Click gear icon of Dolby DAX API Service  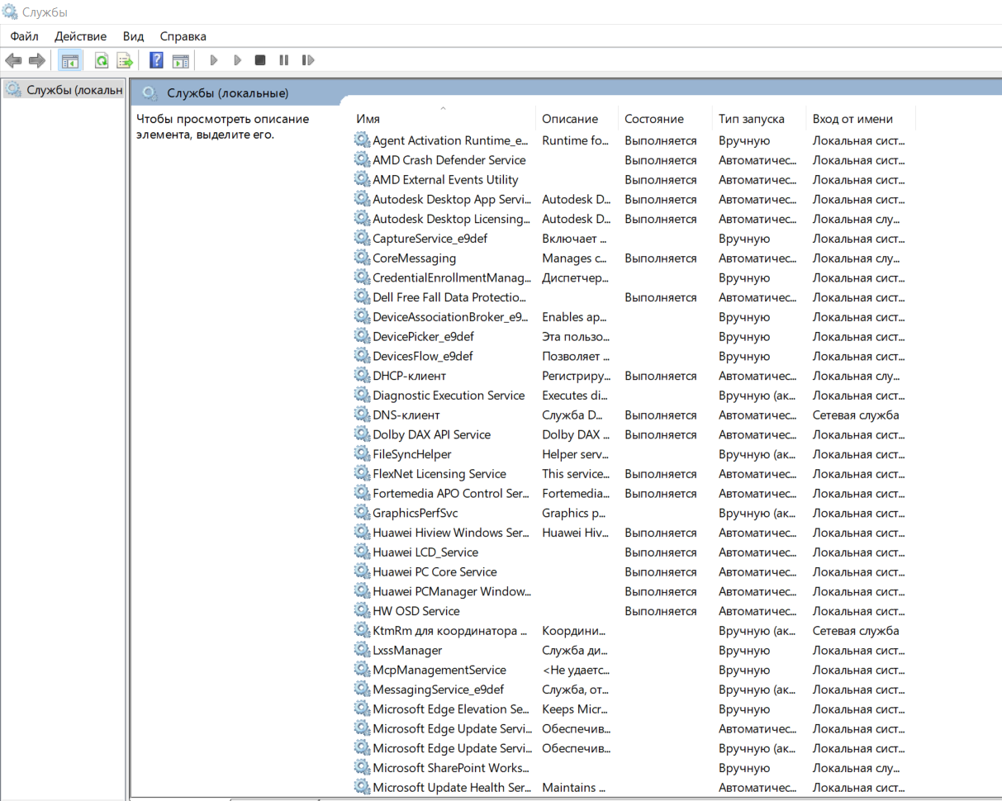point(362,434)
